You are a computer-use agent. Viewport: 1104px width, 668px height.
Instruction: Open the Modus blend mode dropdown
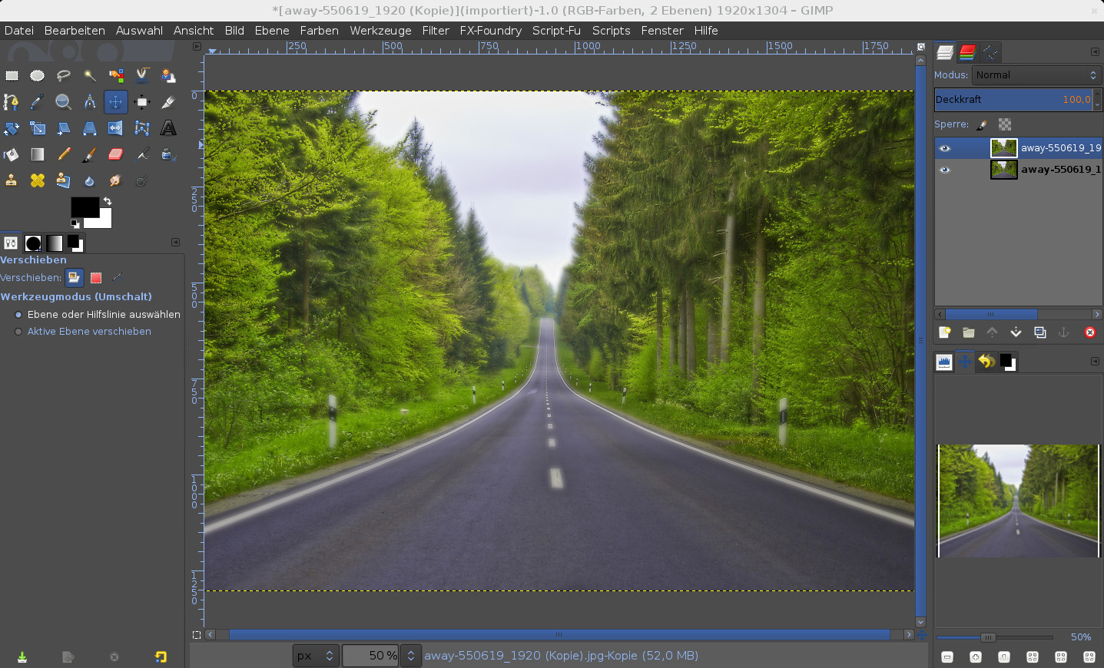pos(1037,75)
